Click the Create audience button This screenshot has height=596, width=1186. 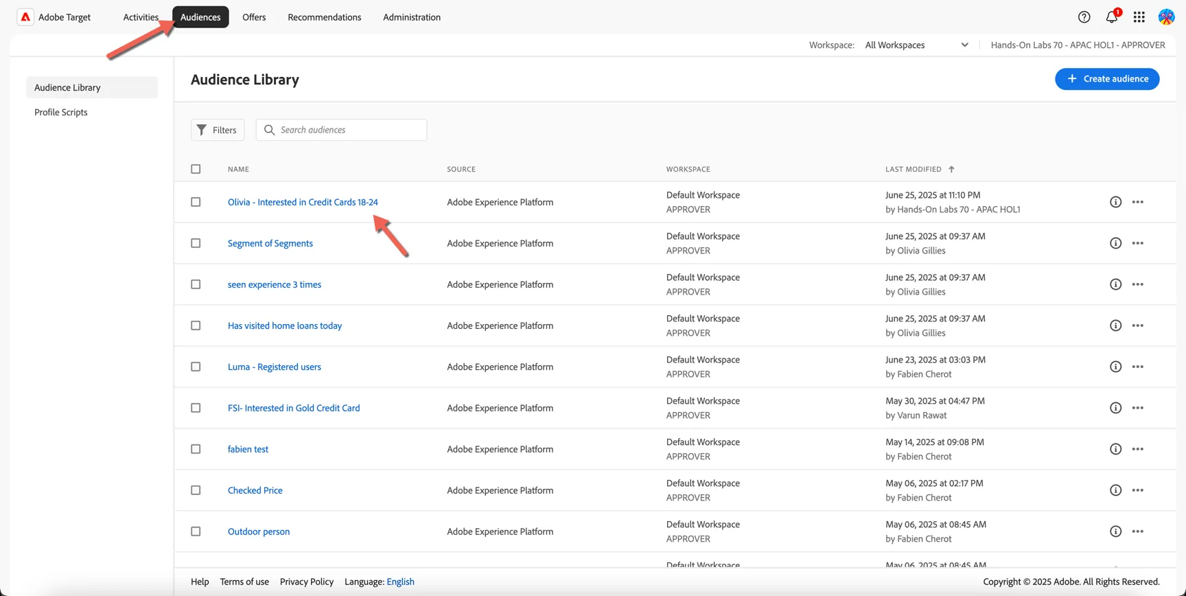(1107, 79)
